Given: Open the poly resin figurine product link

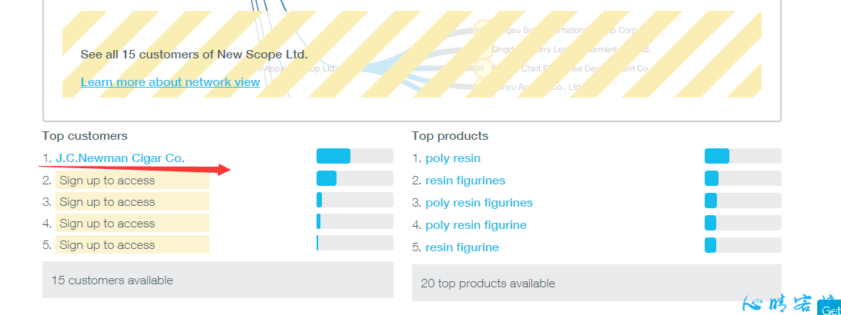Looking at the screenshot, I should pyautogui.click(x=476, y=225).
